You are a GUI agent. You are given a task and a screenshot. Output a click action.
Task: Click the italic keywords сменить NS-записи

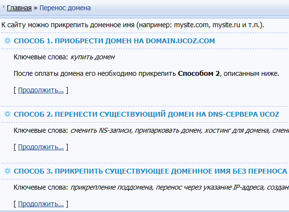point(101,130)
